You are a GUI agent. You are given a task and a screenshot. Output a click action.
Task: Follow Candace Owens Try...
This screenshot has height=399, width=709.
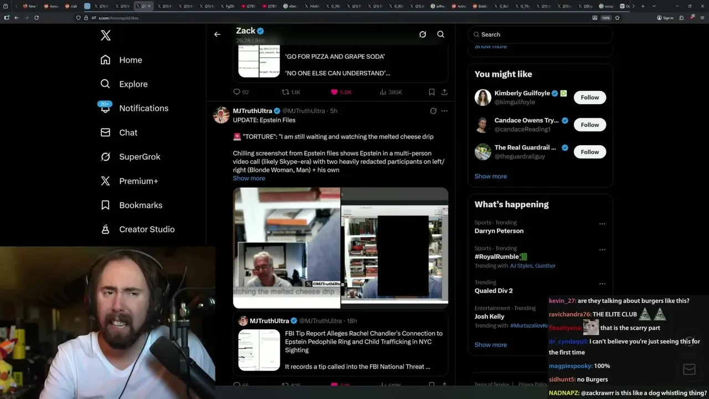(x=590, y=125)
